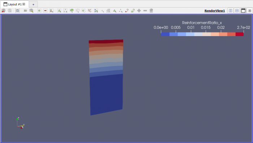Choose the select cells through frustum tool

72,10
